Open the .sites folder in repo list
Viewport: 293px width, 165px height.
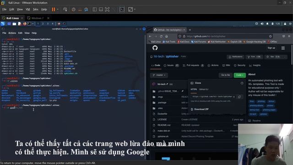160,108
